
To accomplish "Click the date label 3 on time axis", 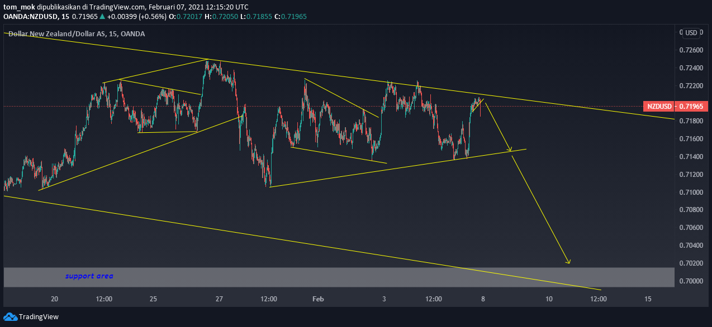I will 384,299.
